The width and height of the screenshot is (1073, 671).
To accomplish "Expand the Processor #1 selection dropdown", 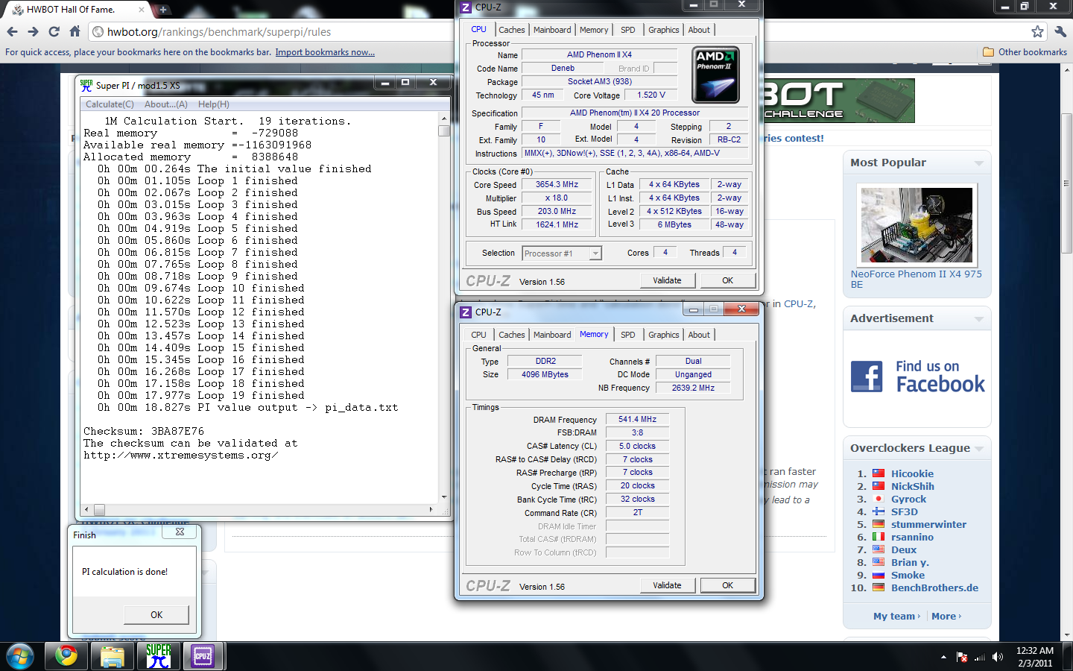I will click(x=595, y=253).
